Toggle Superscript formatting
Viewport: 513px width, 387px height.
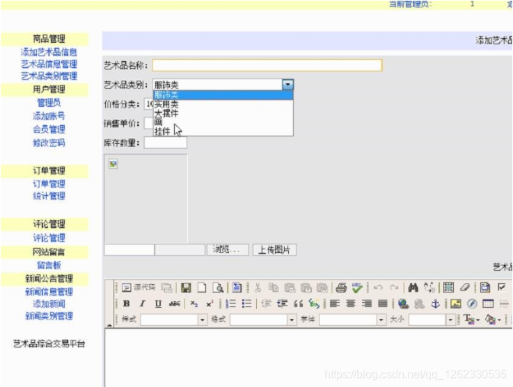coord(210,304)
